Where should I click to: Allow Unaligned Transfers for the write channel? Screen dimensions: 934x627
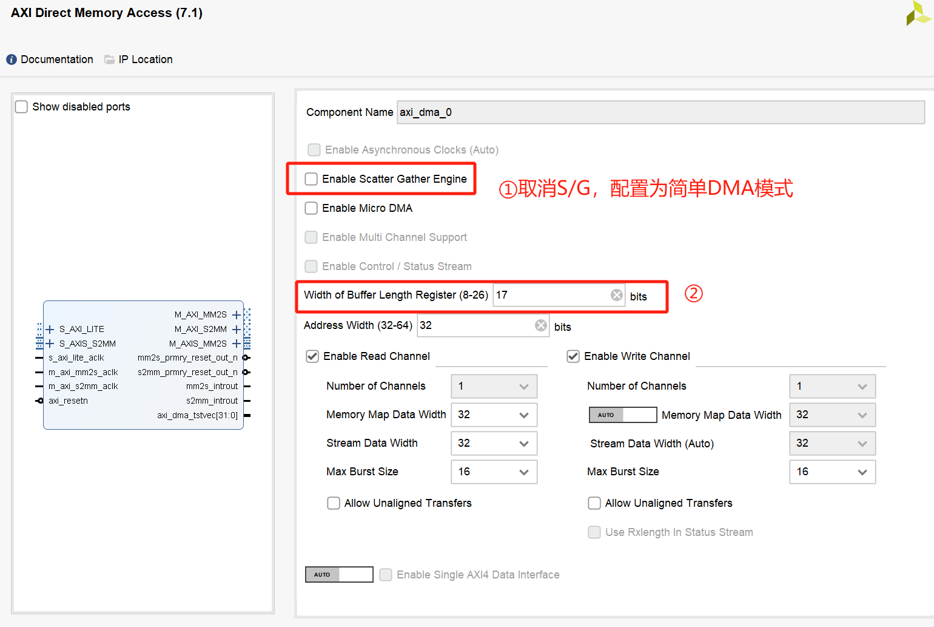click(594, 503)
